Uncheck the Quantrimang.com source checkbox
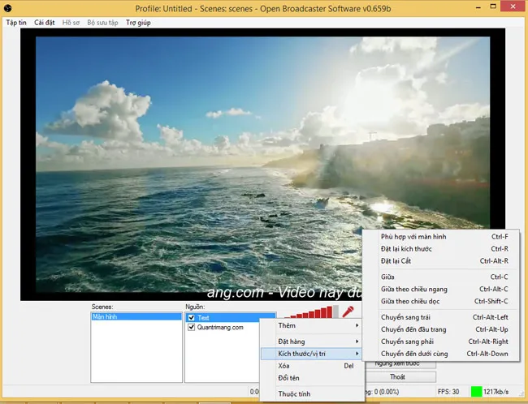528x404 pixels. [x=191, y=328]
